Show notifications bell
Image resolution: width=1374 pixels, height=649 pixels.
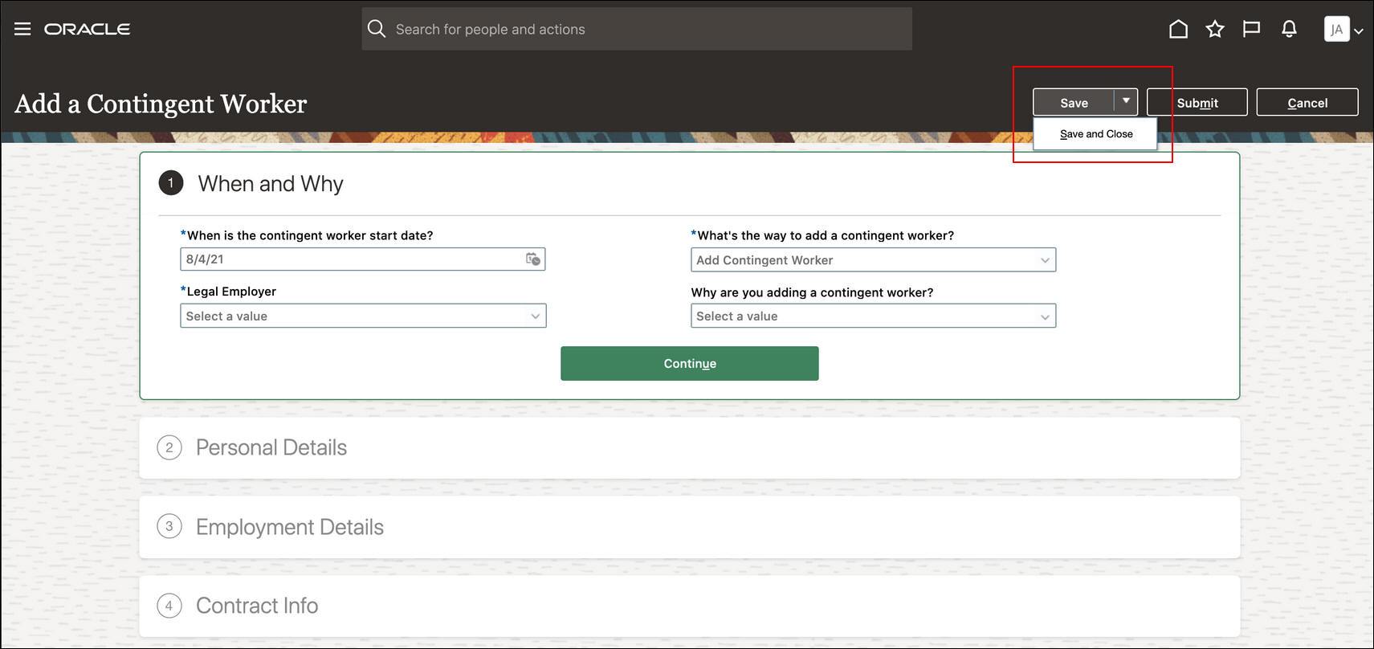[x=1289, y=30]
